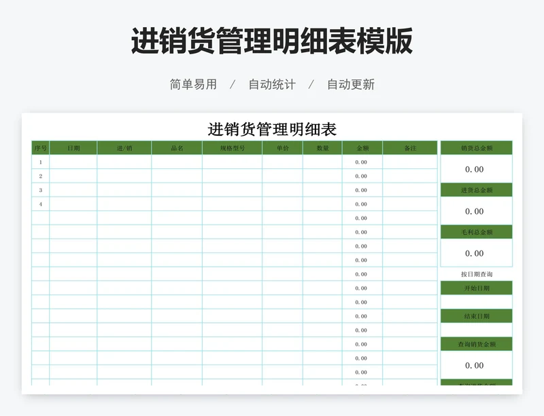Click the 查询销货金额 header

(477, 344)
